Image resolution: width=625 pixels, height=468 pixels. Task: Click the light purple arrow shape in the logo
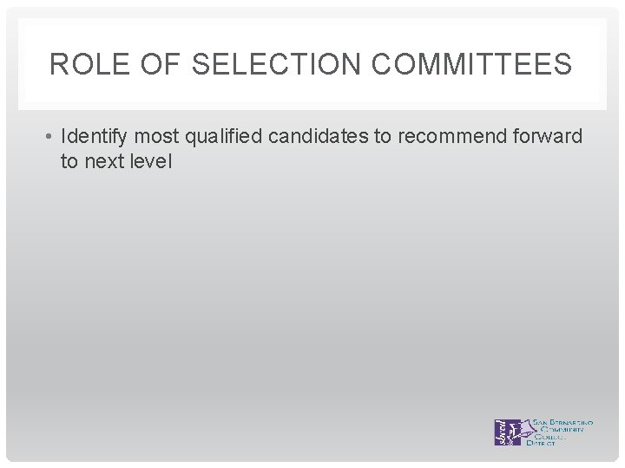[527, 429]
